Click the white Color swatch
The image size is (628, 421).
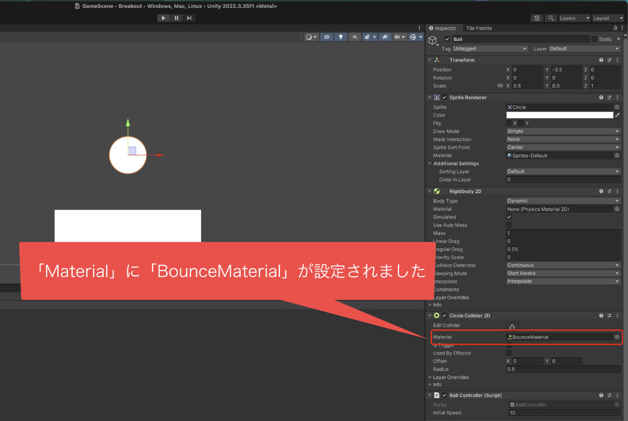click(560, 115)
